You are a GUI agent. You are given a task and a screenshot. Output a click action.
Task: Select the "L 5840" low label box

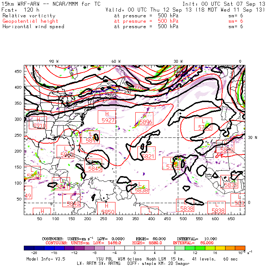click(x=71, y=200)
